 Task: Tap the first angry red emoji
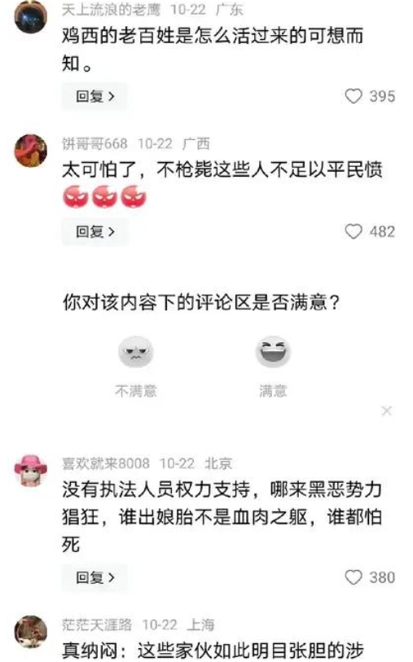point(76,197)
